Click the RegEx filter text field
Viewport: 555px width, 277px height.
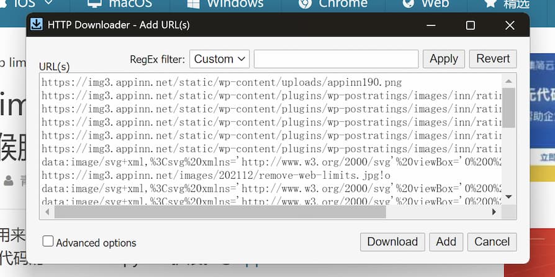(x=336, y=59)
